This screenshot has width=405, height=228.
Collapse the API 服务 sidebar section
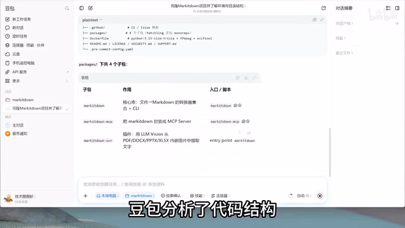click(68, 72)
